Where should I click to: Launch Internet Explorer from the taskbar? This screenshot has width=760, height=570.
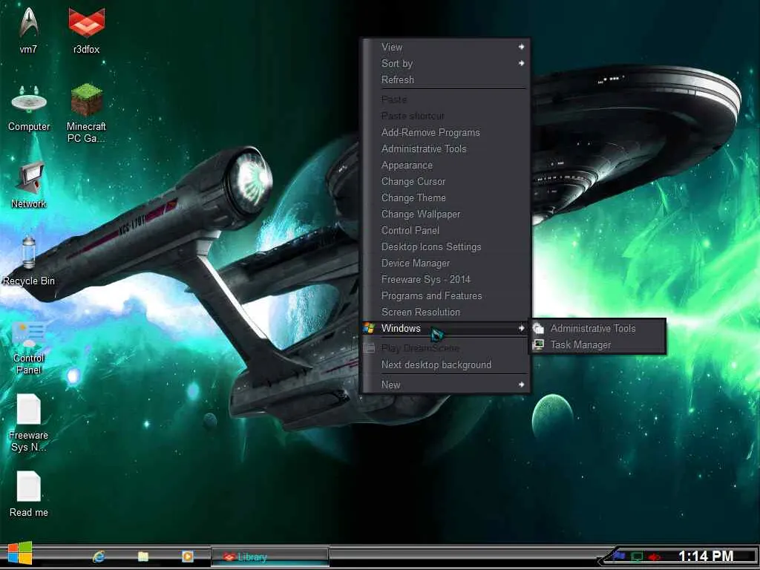click(99, 557)
